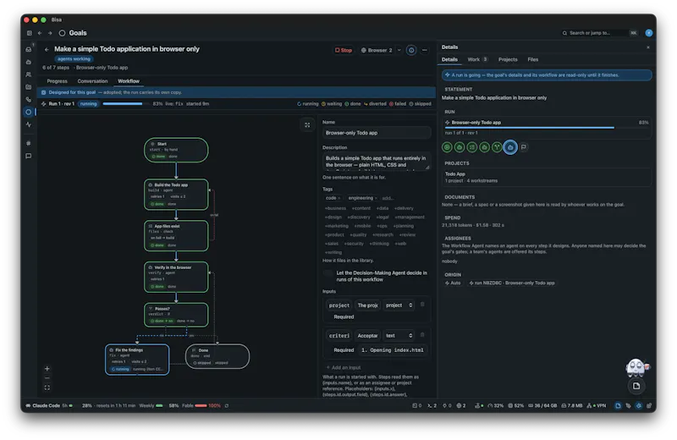Click the Name field with Browser-only Todo app
Image resolution: width=677 pixels, height=440 pixels.
point(377,133)
